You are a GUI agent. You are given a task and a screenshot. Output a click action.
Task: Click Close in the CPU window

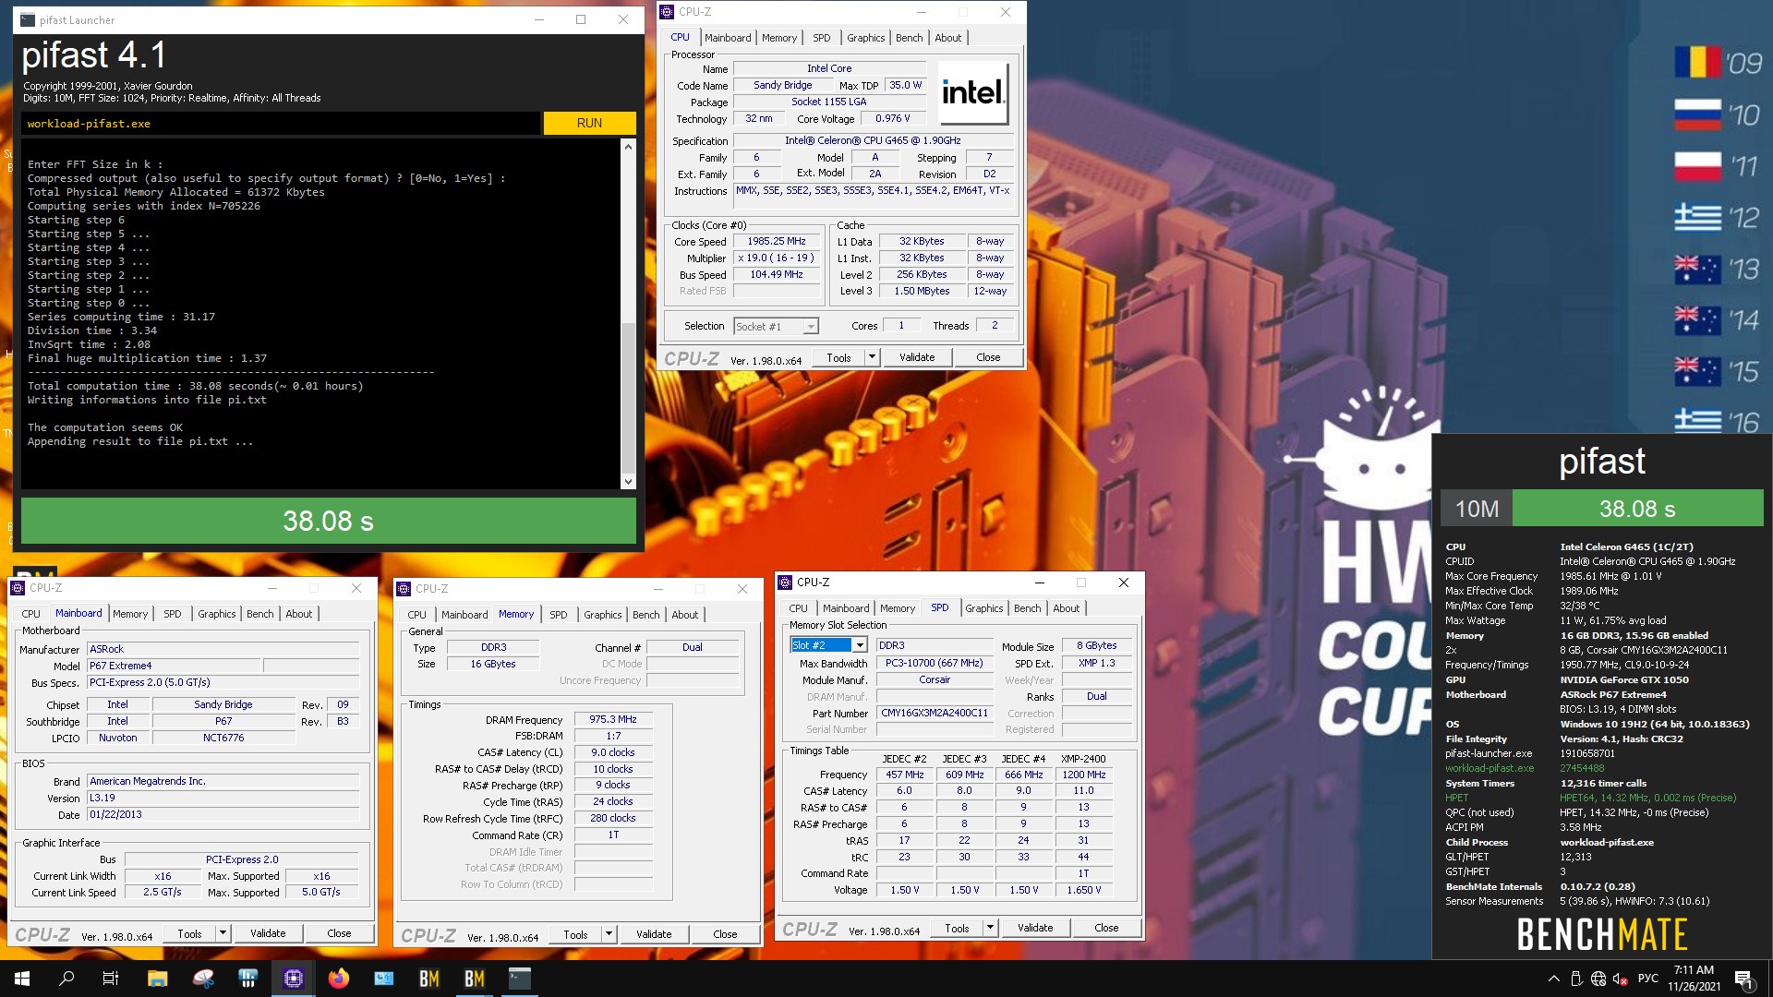pos(988,357)
